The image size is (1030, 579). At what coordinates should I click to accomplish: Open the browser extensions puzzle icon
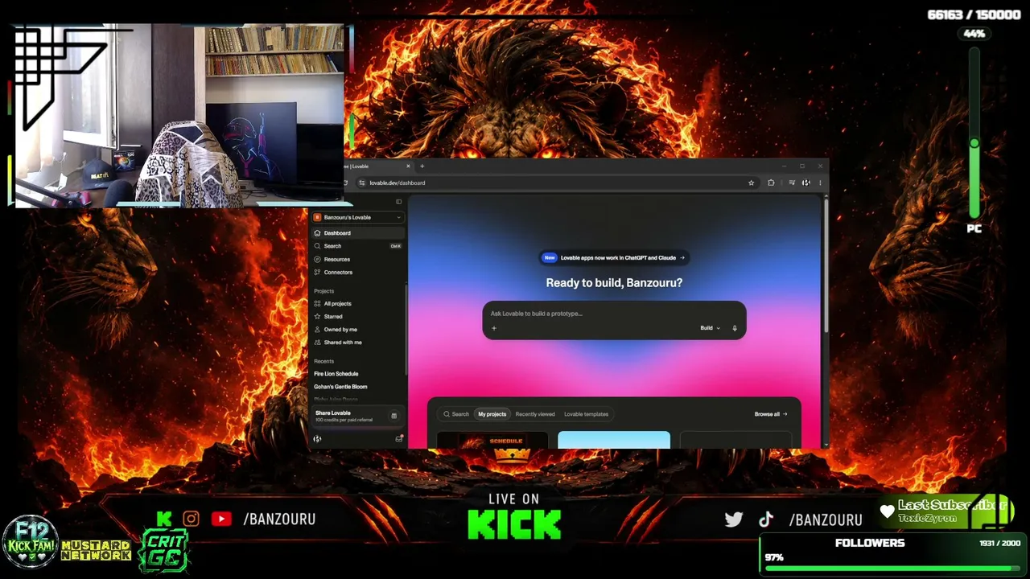(x=771, y=183)
